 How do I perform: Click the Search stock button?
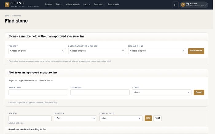[196, 51]
